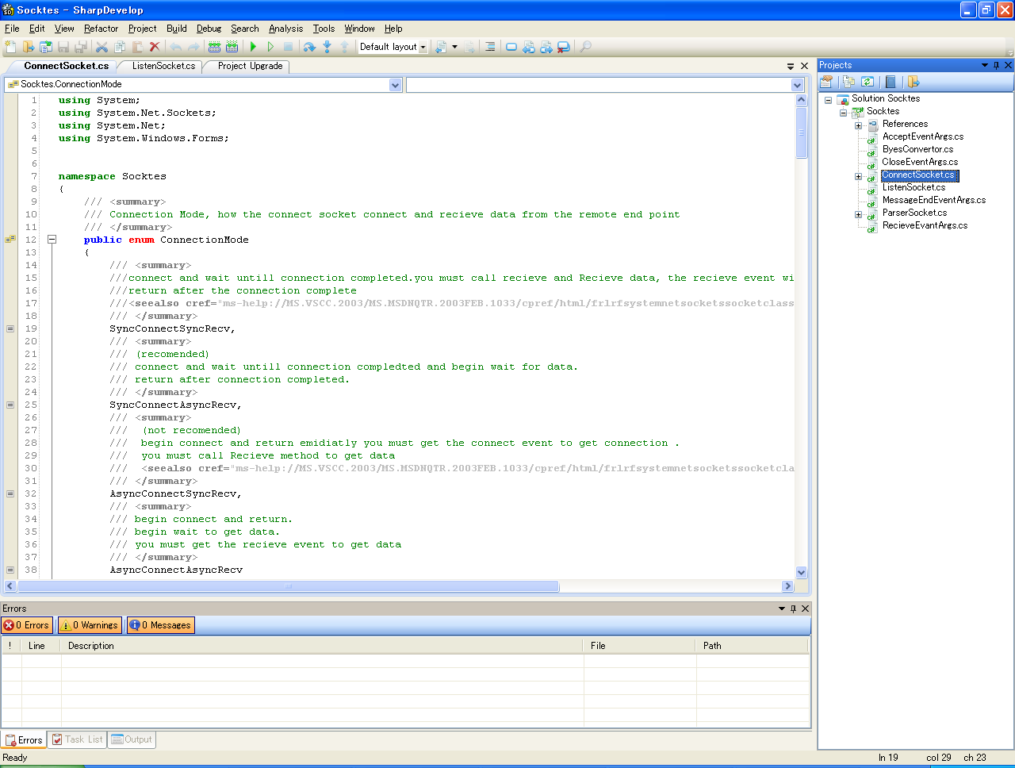Image resolution: width=1015 pixels, height=768 pixels.
Task: Click the New file toolbar icon
Action: [x=10, y=47]
